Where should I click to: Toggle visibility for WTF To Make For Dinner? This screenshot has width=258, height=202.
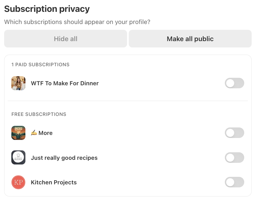click(x=234, y=83)
